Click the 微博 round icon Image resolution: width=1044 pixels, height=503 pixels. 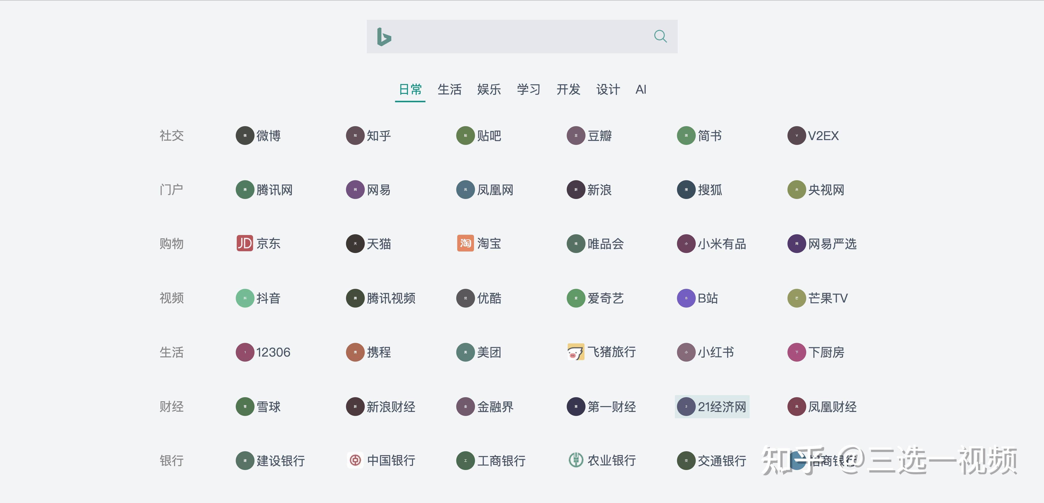(x=245, y=135)
